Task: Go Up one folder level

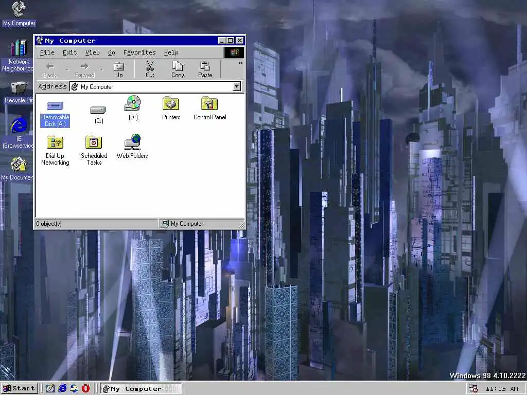Action: pyautogui.click(x=119, y=70)
